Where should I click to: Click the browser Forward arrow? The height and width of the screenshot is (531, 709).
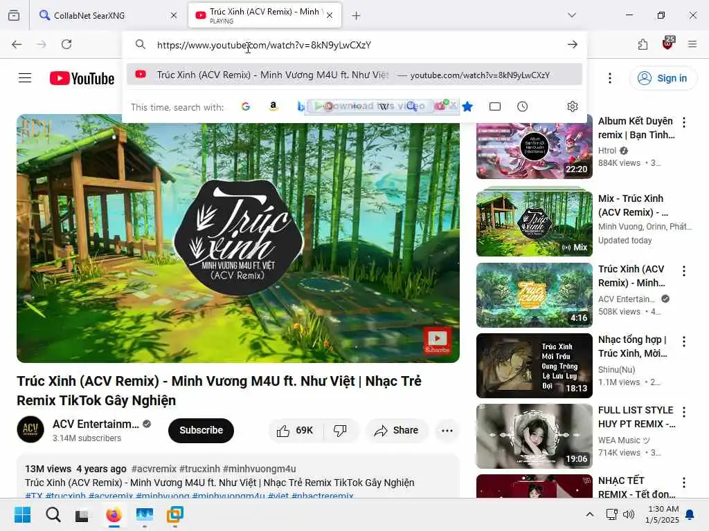[x=41, y=44]
